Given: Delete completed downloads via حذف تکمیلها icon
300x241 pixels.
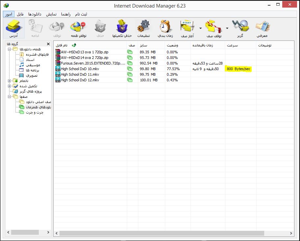Looking at the screenshot, I should 122,26.
